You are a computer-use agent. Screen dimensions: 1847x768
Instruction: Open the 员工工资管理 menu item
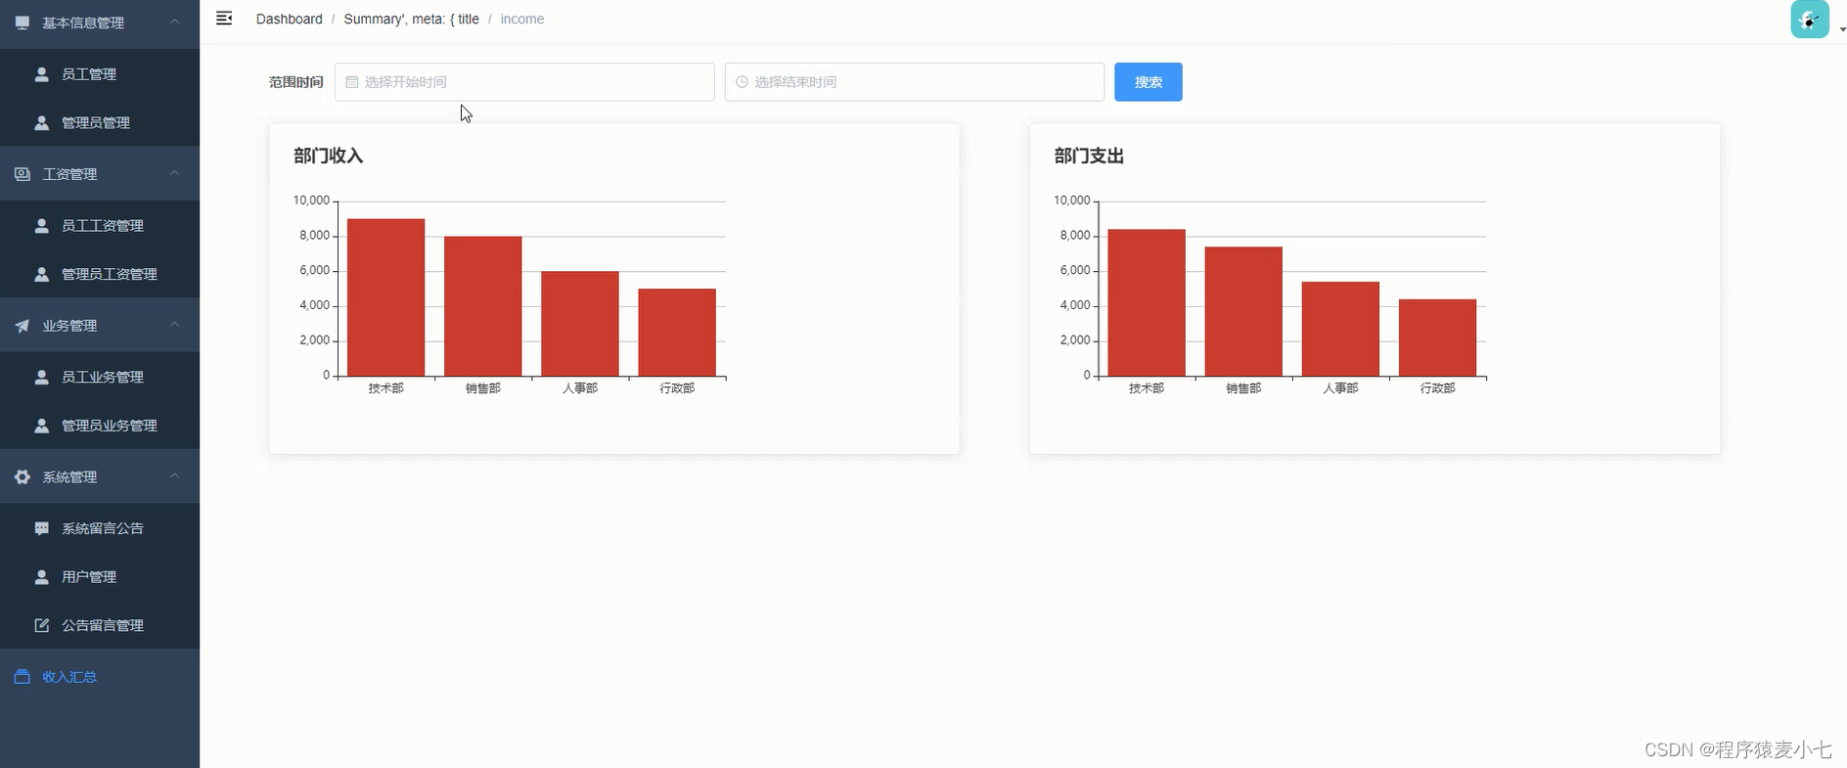(100, 225)
